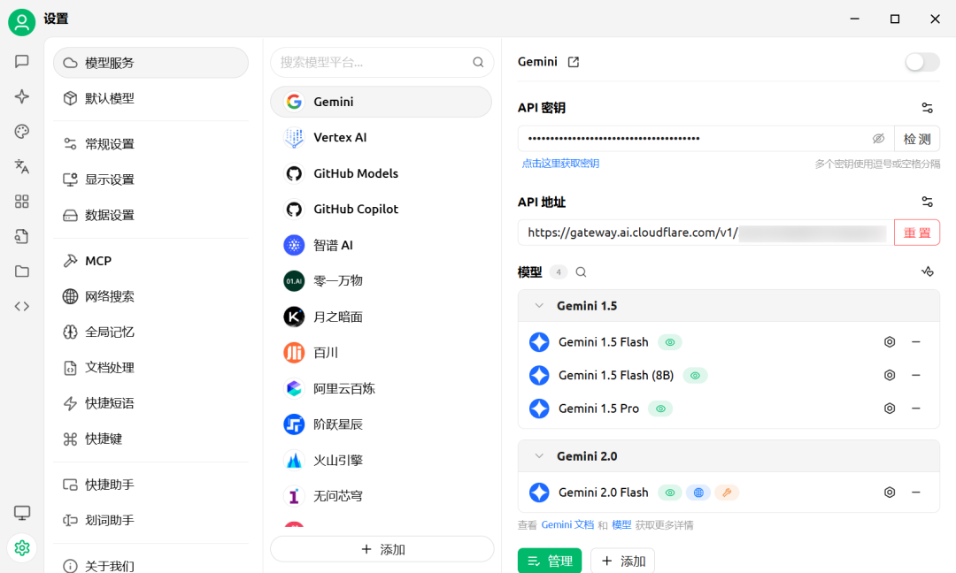956x573 pixels.
Task: Click 添加 button below provider list
Action: coord(382,549)
